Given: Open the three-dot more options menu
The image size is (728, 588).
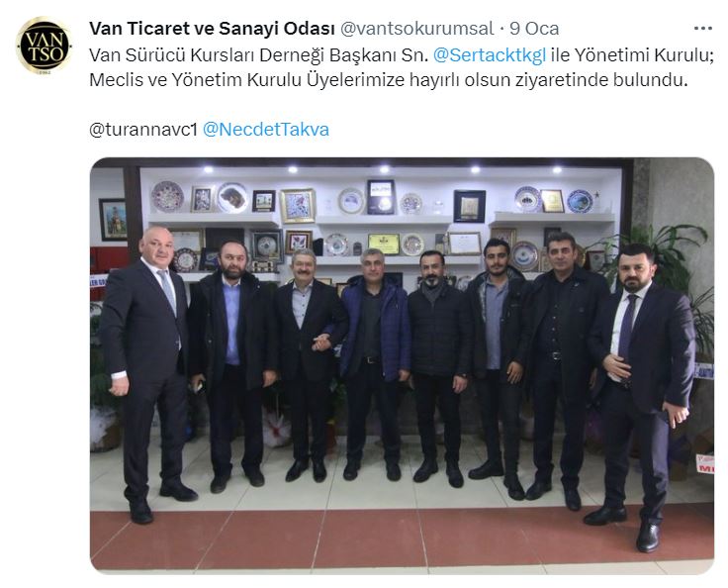Looking at the screenshot, I should point(703,29).
